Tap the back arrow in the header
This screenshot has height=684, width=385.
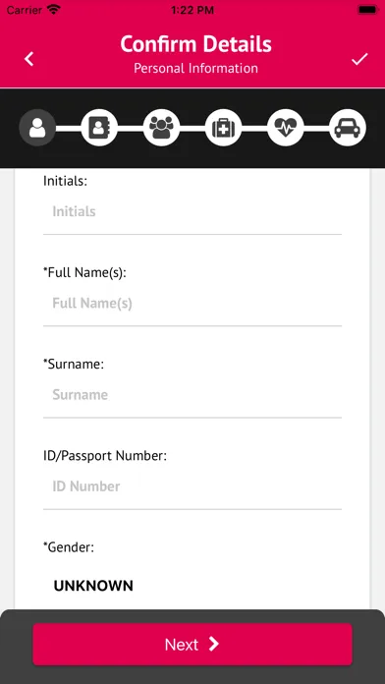click(28, 59)
